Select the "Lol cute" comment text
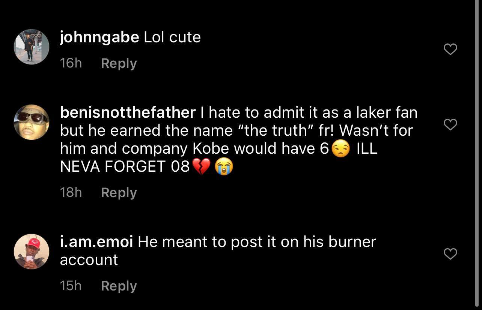482x310 pixels. click(172, 37)
